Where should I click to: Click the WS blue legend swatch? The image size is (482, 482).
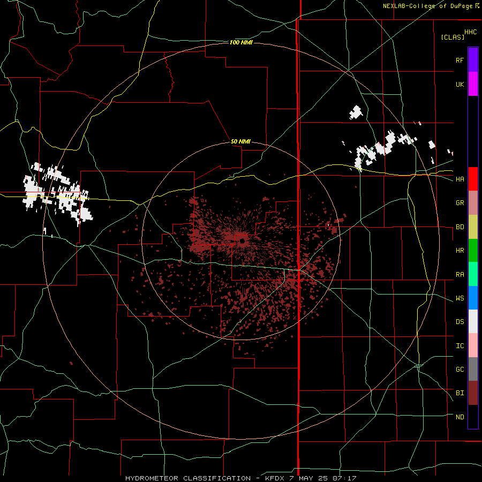(473, 298)
